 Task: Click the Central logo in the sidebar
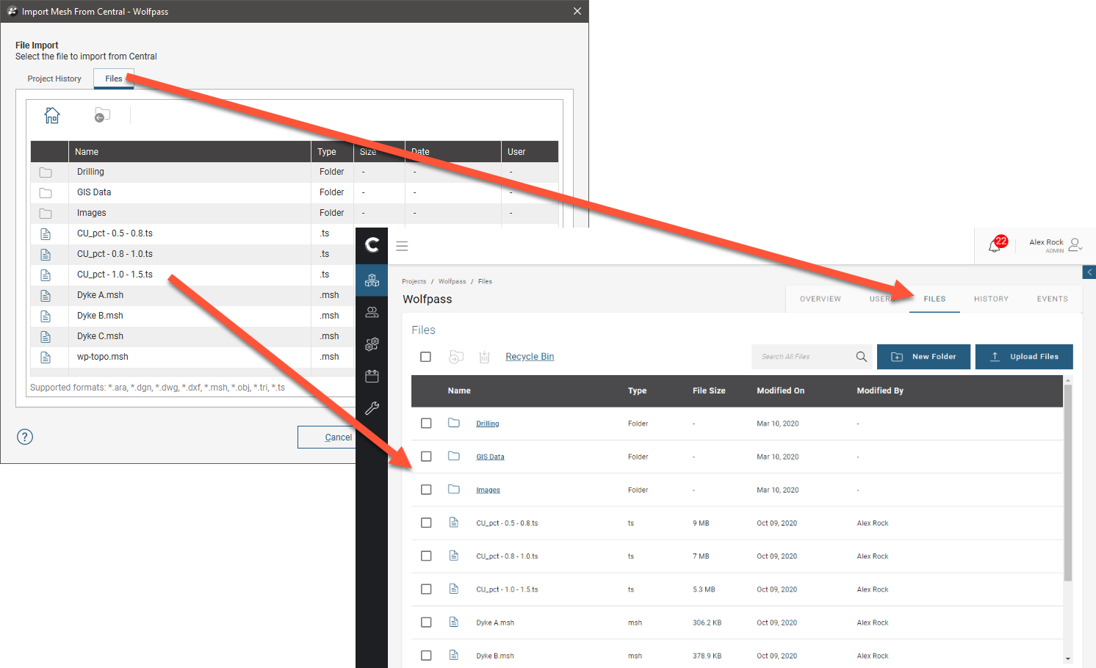[x=372, y=244]
